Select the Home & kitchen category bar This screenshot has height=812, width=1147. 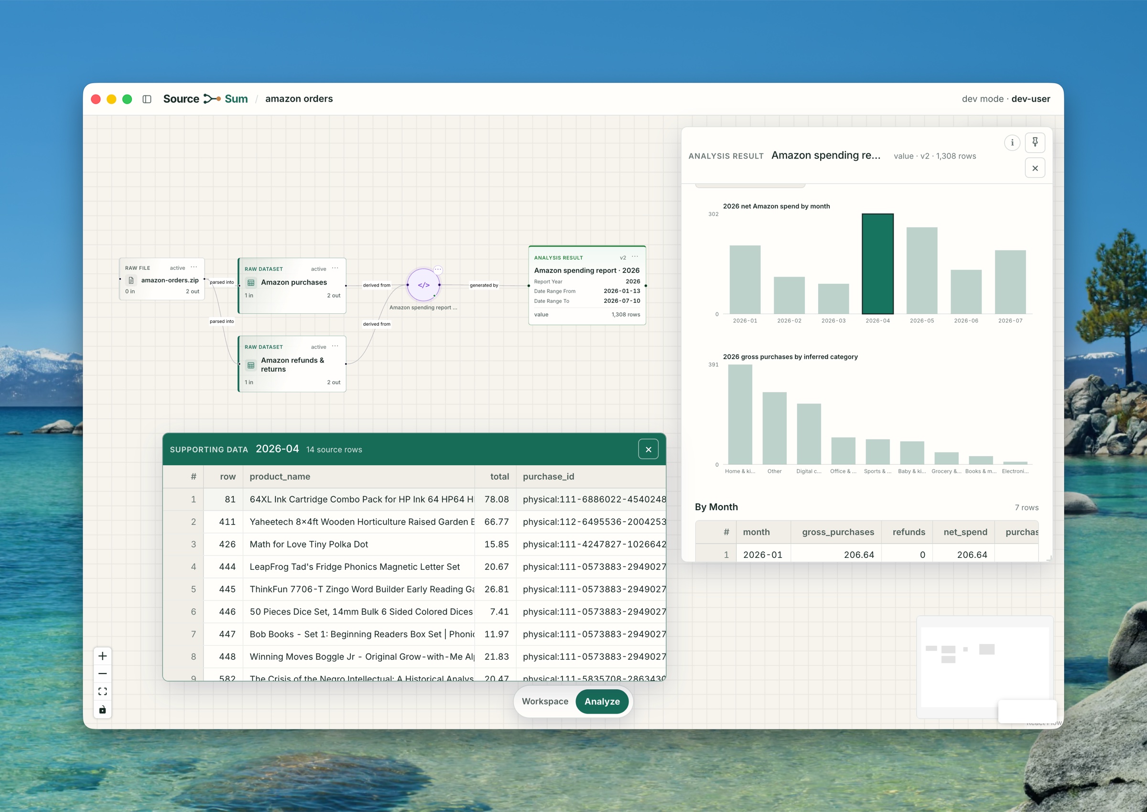pos(740,415)
